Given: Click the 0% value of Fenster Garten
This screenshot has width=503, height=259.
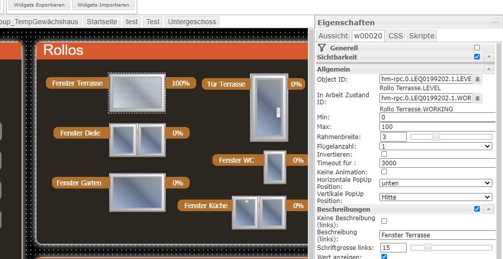Looking at the screenshot, I should click(x=178, y=183).
